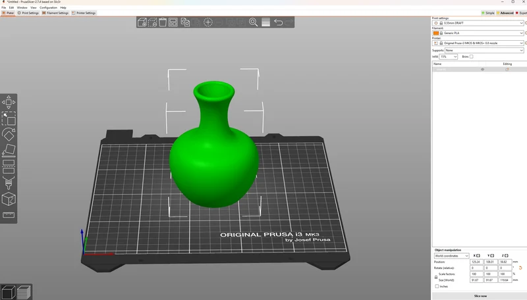Screen dimensions: 527x300
Task: Open the Printer preset dropdown
Action: 478,43
